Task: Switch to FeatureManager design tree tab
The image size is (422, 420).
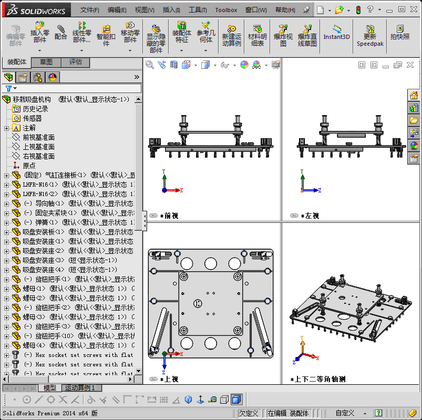Action: pyautogui.click(x=9, y=77)
